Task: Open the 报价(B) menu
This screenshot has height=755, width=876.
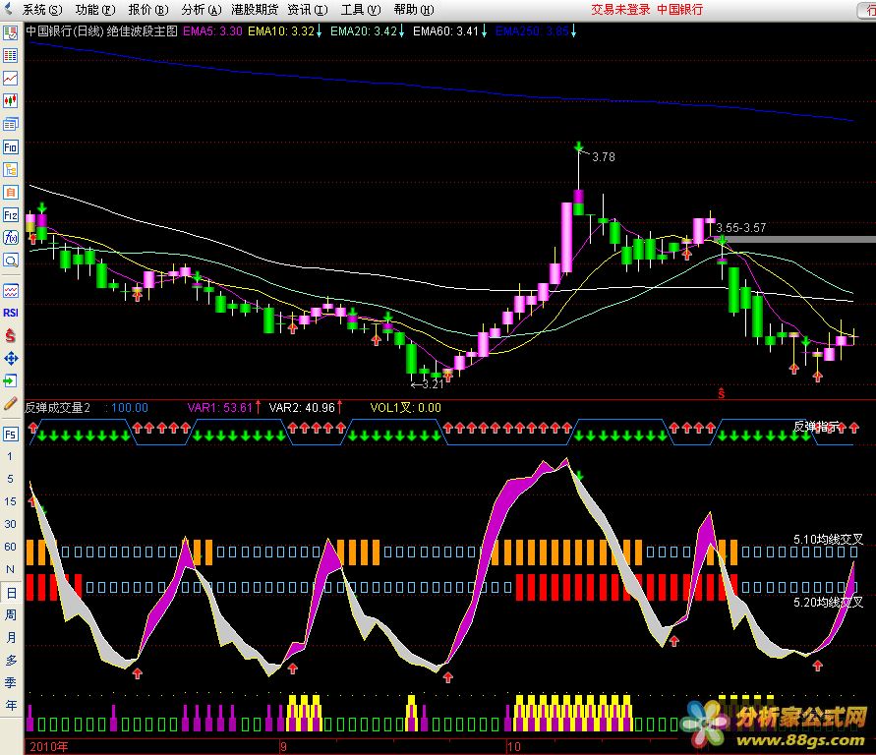Action: pos(148,10)
